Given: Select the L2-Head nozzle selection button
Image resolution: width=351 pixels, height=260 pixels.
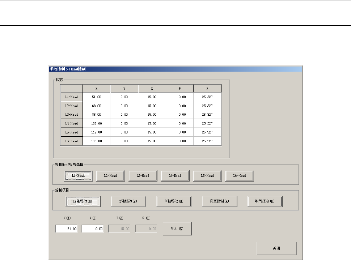Looking at the screenshot, I should 110,176.
